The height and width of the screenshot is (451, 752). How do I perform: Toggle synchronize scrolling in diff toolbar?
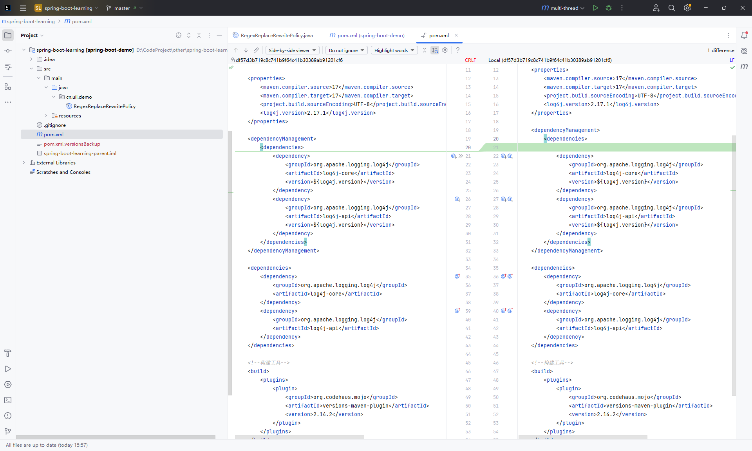(435, 50)
